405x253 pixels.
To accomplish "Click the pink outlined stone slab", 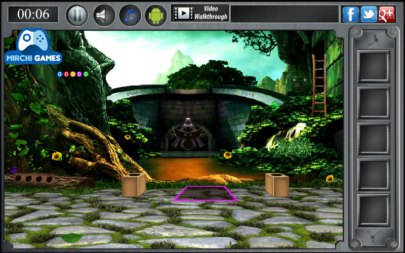I will click(206, 193).
